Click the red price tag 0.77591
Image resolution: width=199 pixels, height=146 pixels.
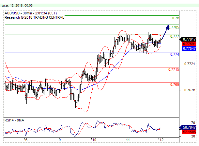189,44
